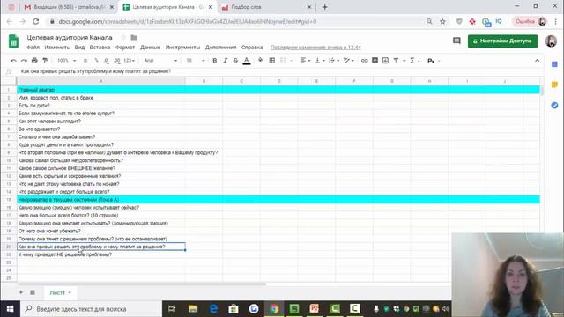Select cell Главный аватар
Screen dimensions: 564x317
[x=101, y=90]
